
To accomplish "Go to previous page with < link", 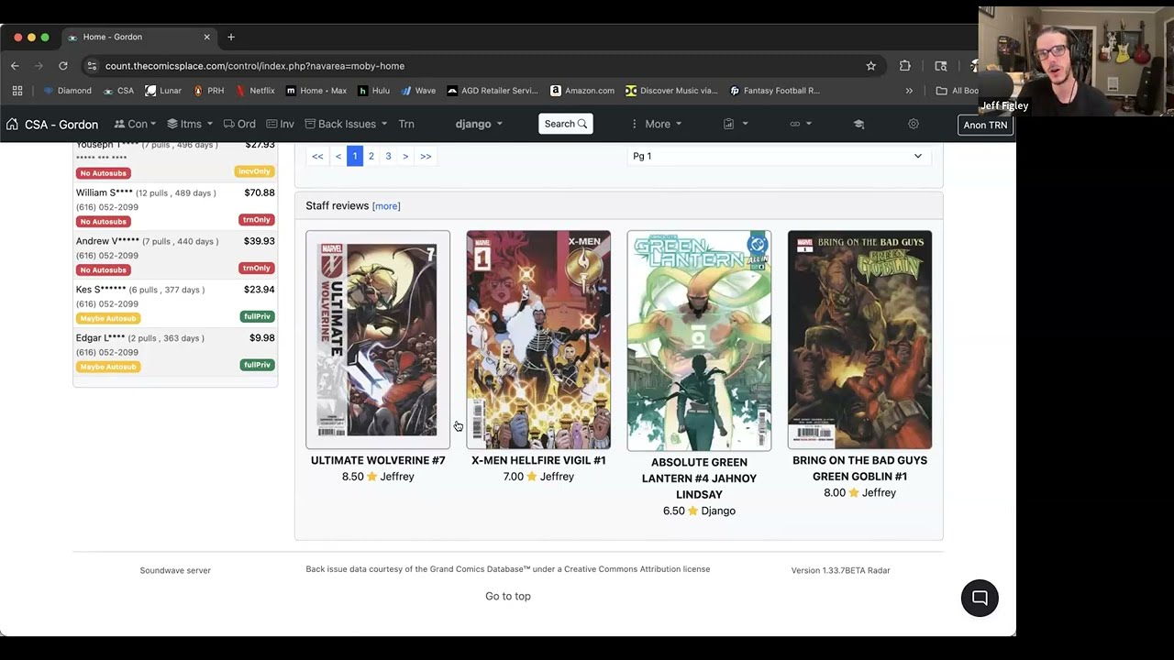I will [x=338, y=156].
